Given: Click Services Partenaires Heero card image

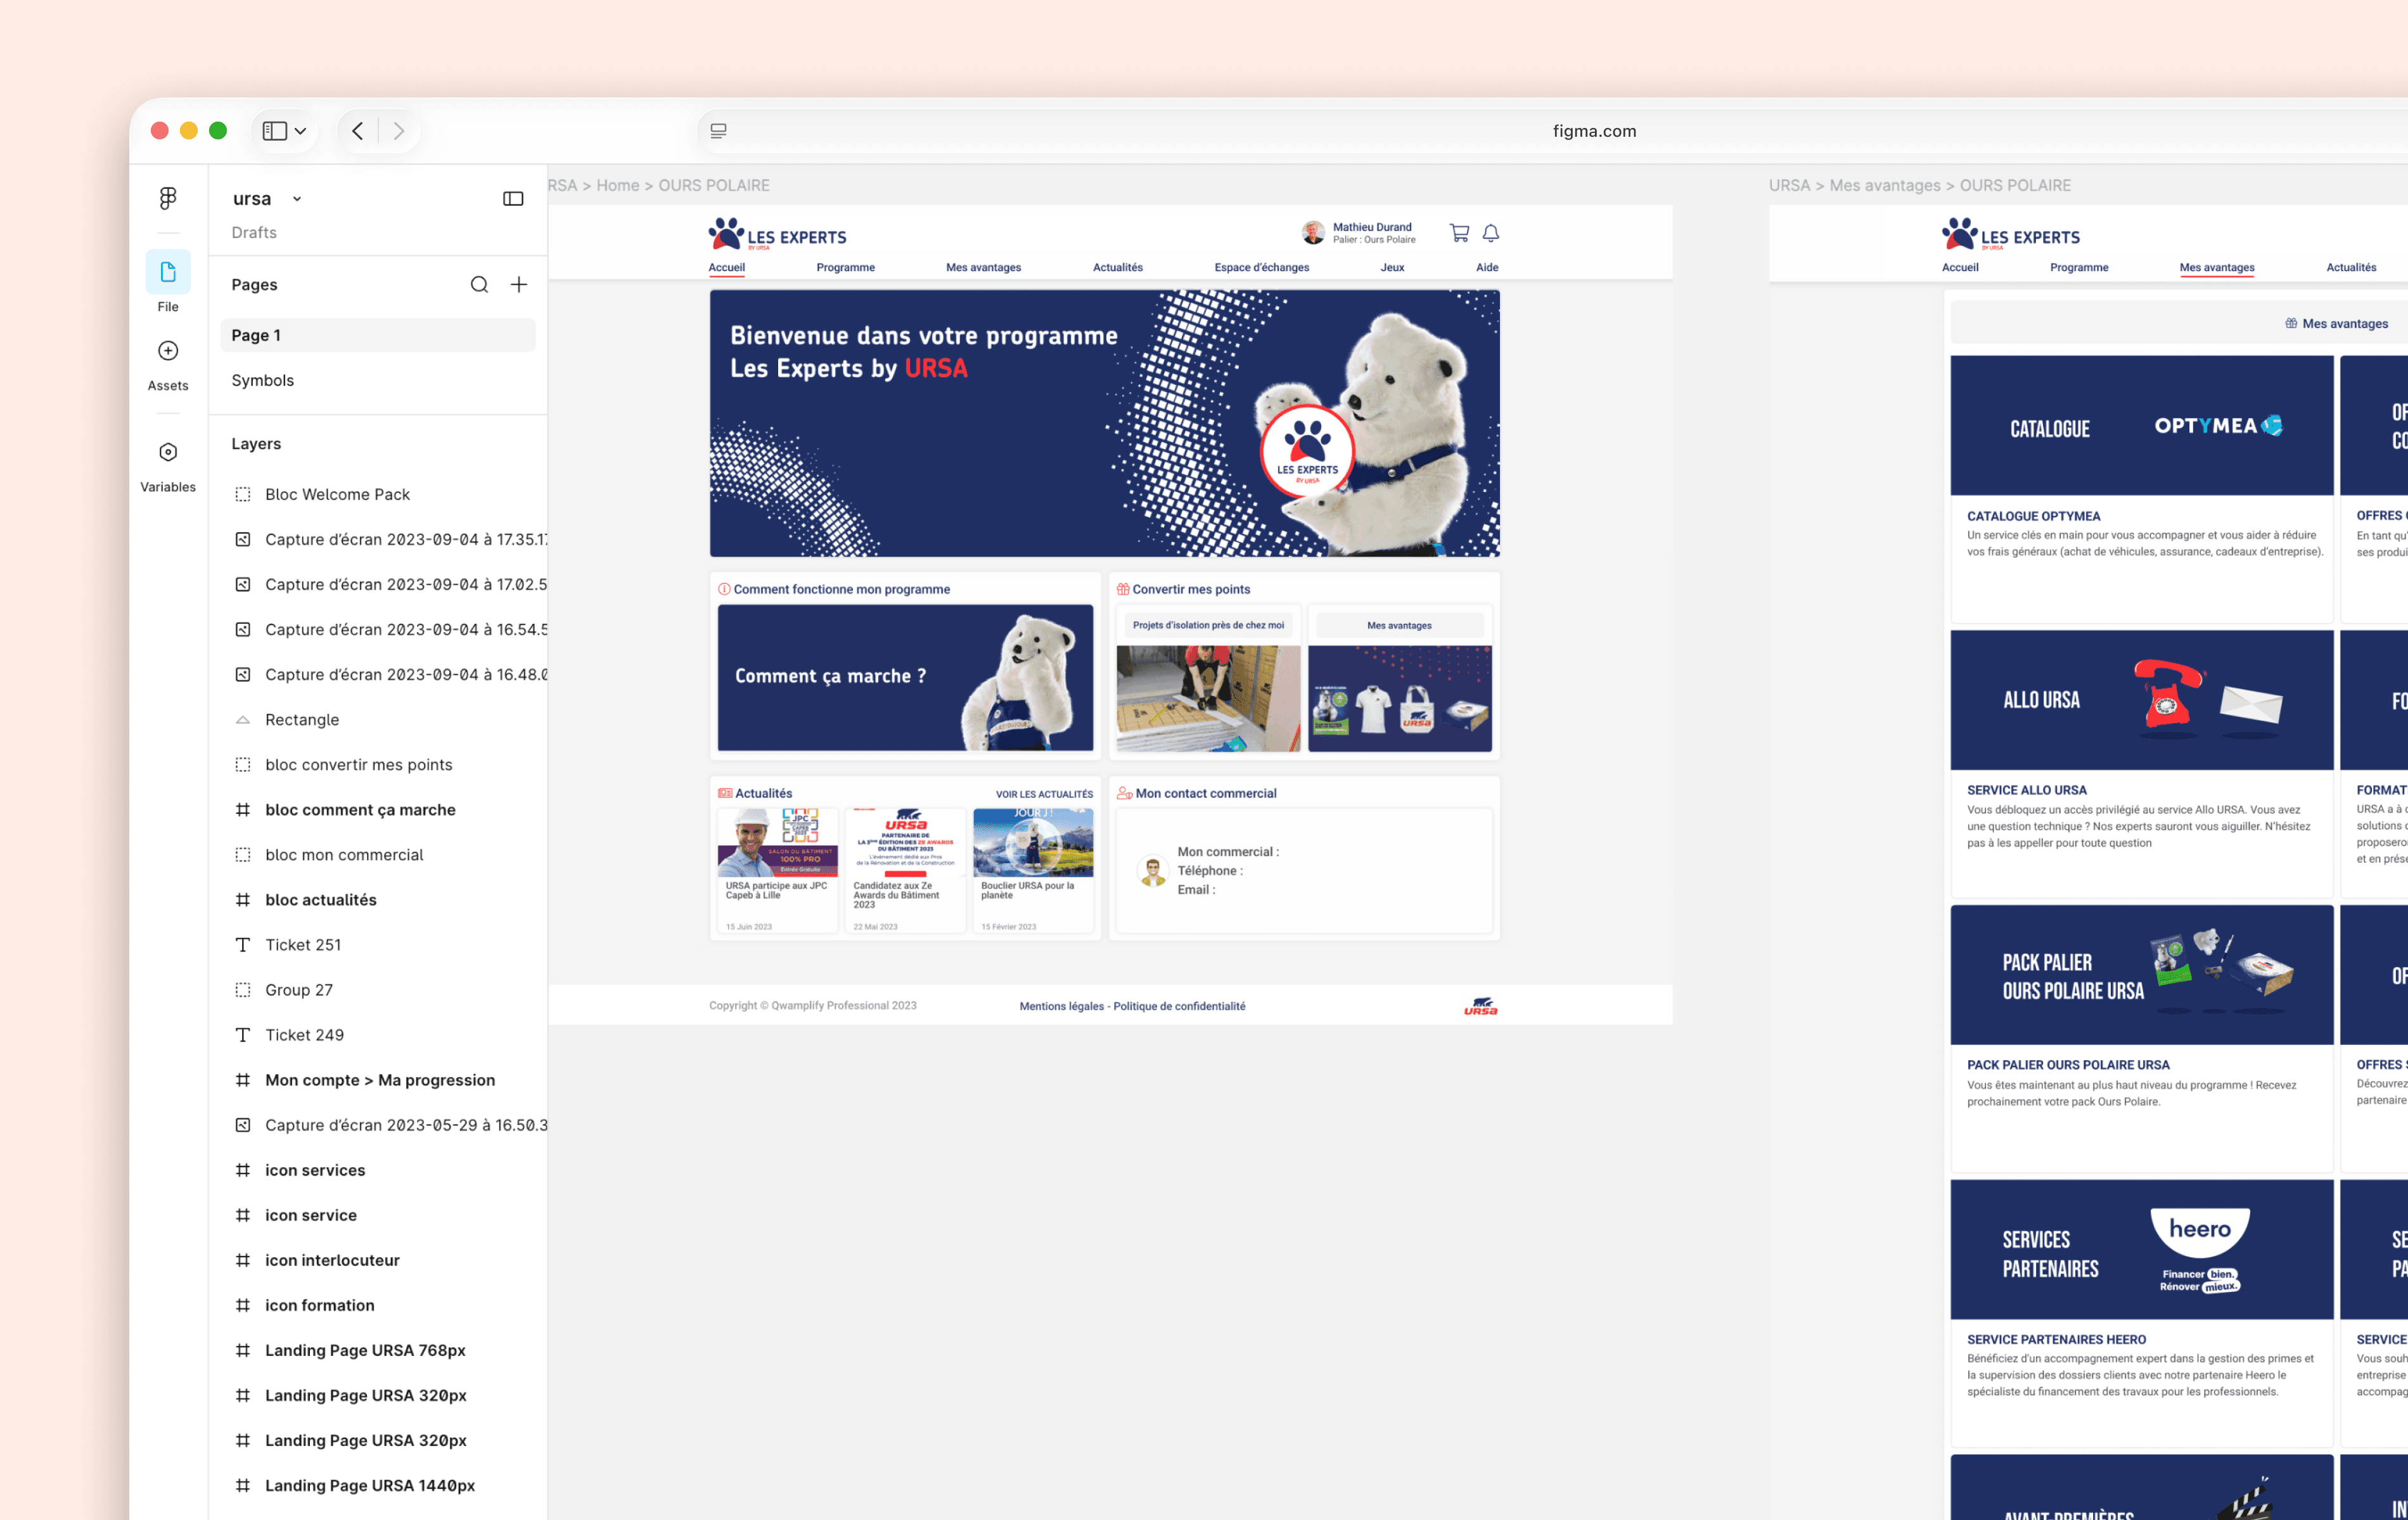Looking at the screenshot, I should [x=2142, y=1249].
